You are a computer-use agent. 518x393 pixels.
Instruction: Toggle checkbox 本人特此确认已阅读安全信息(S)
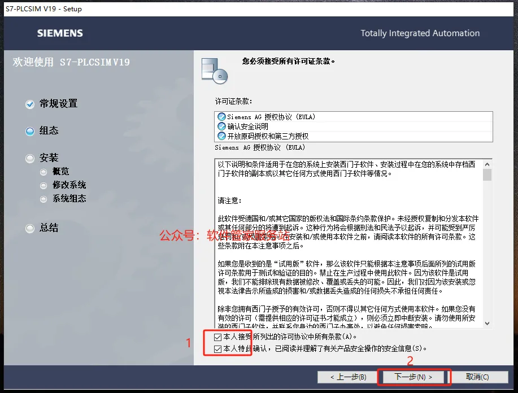217,349
